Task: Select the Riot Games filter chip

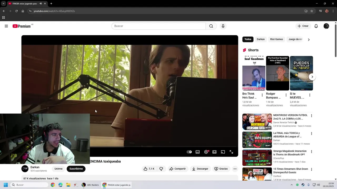Action: (276, 39)
